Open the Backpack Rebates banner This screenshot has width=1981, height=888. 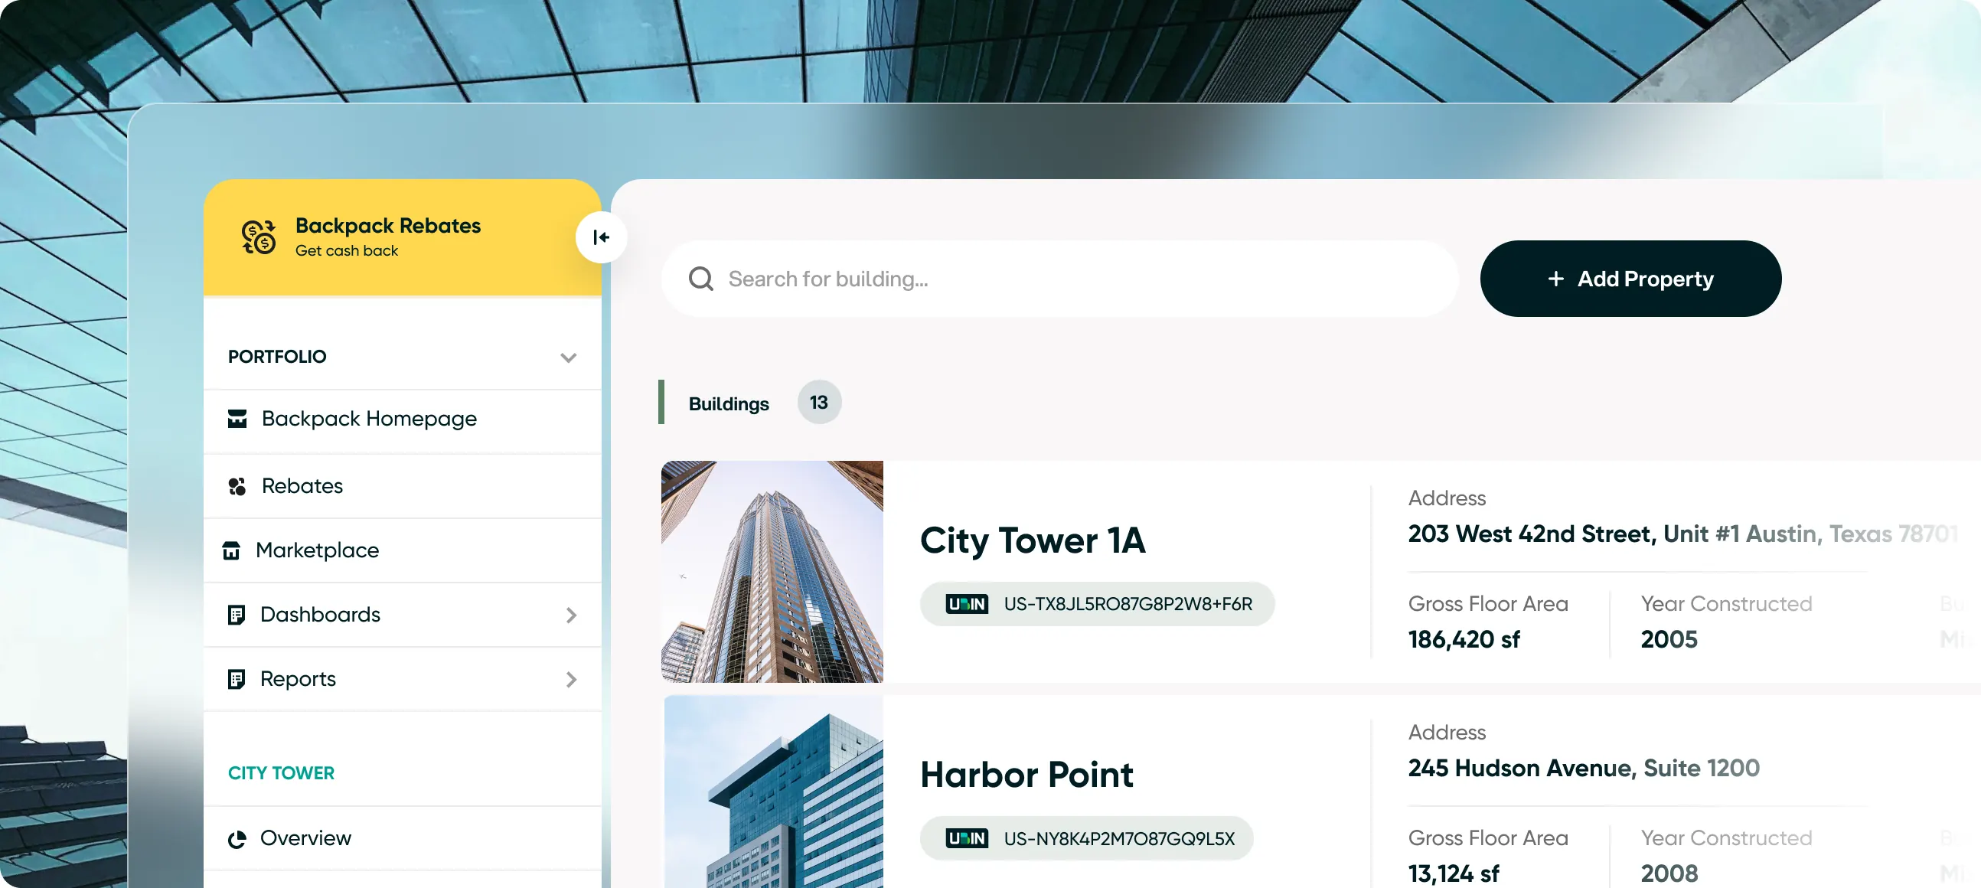[x=402, y=237]
